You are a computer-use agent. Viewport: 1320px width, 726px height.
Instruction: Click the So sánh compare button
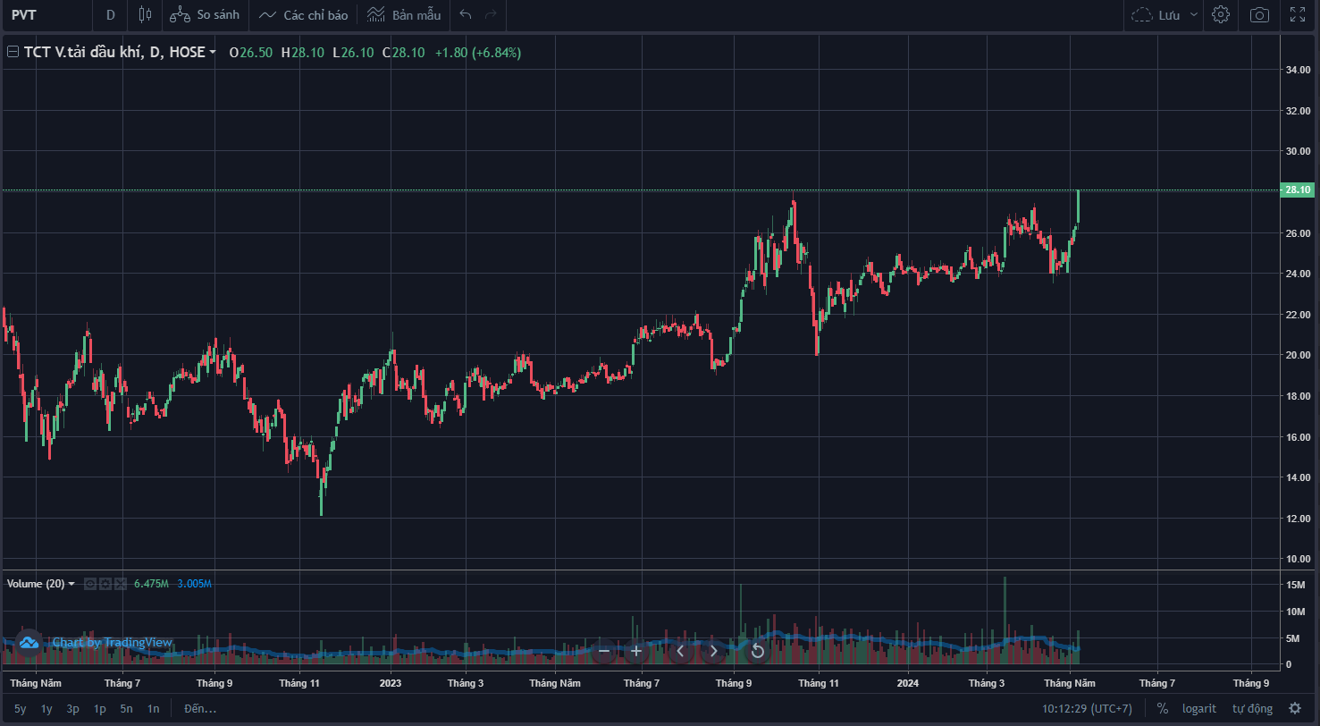205,15
